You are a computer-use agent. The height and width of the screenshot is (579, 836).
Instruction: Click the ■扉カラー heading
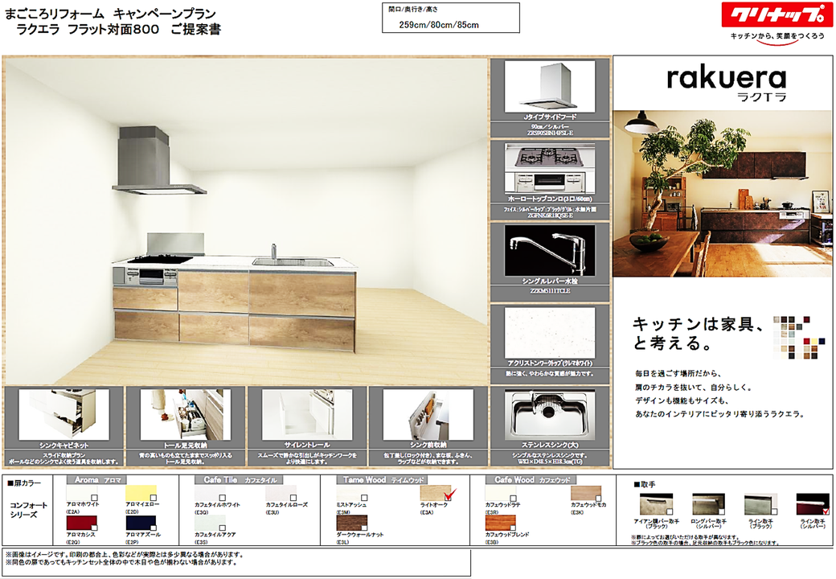[x=24, y=483]
